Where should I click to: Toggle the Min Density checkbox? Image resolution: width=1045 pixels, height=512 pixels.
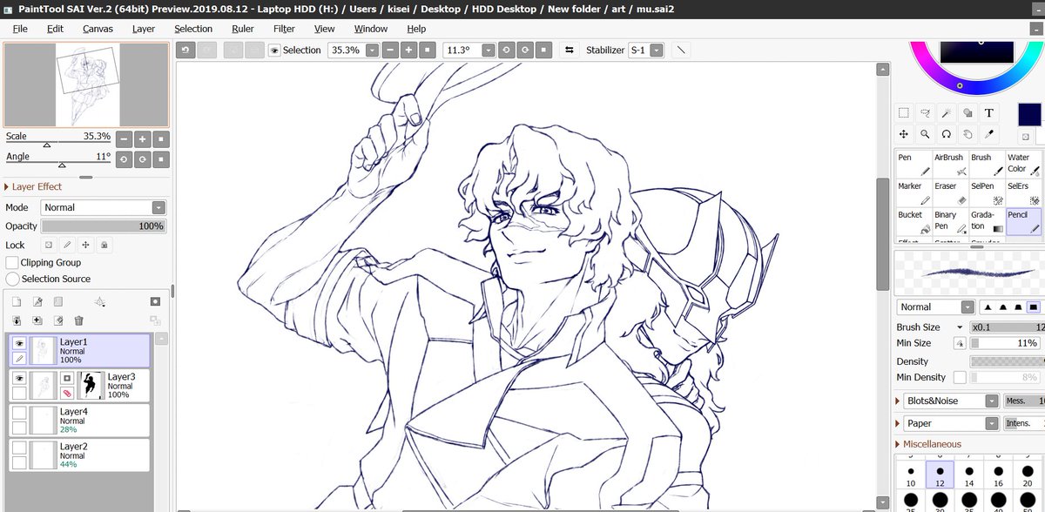tap(960, 377)
